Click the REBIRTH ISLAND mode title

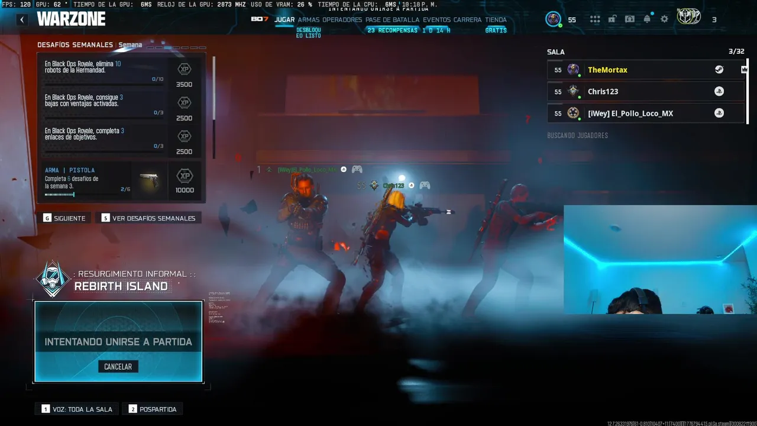[x=121, y=286]
